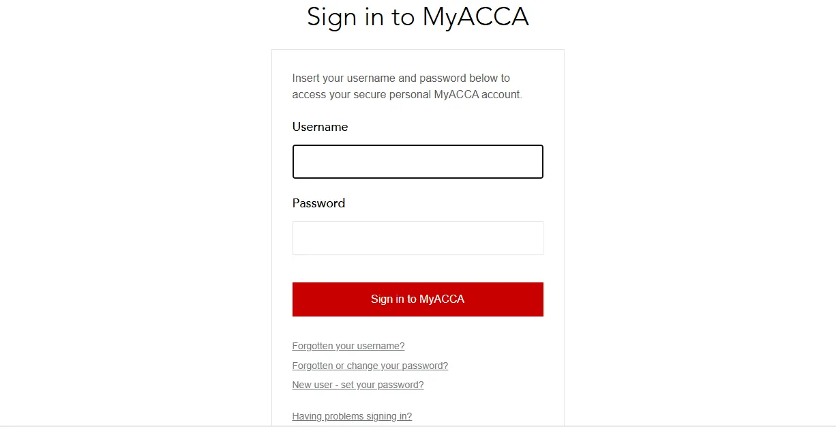Open the Forgotten or change your password link
Image resolution: width=836 pixels, height=427 pixels.
(370, 366)
